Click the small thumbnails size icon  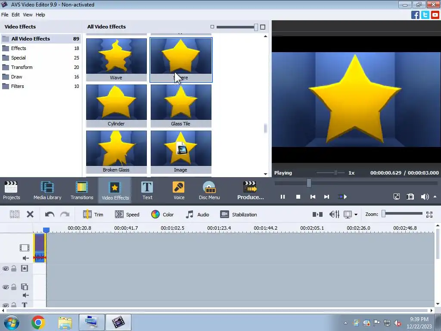point(212,27)
